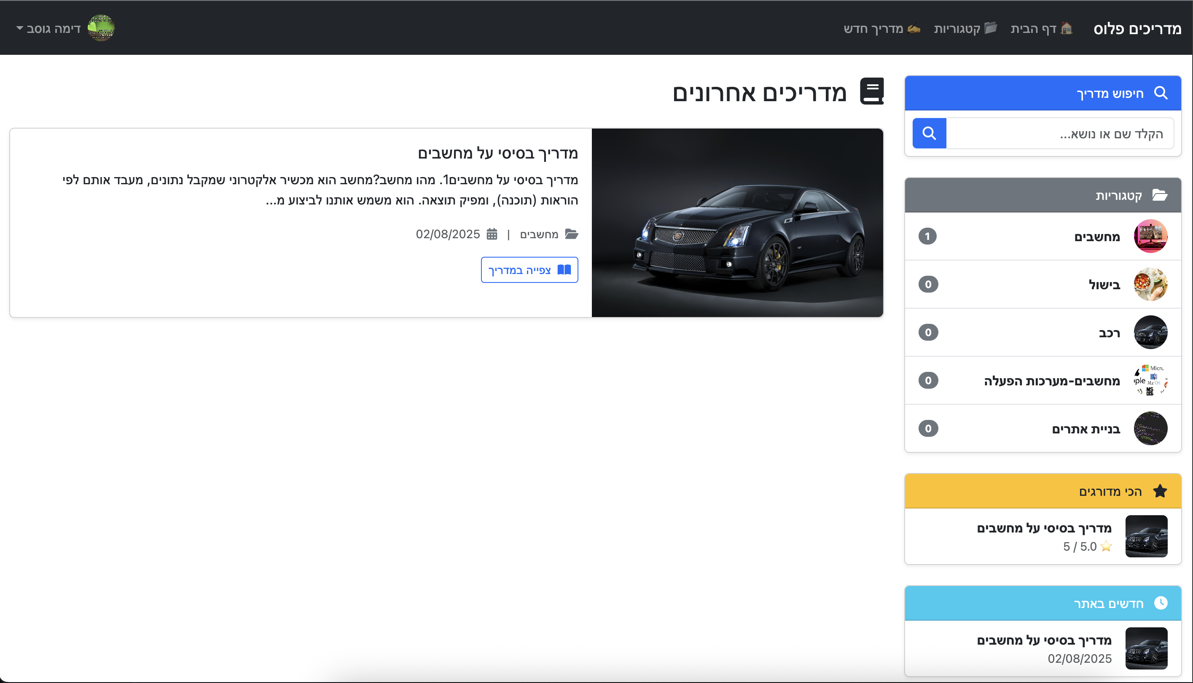
Task: Click the count badge next to מחשבים category
Action: click(x=928, y=237)
